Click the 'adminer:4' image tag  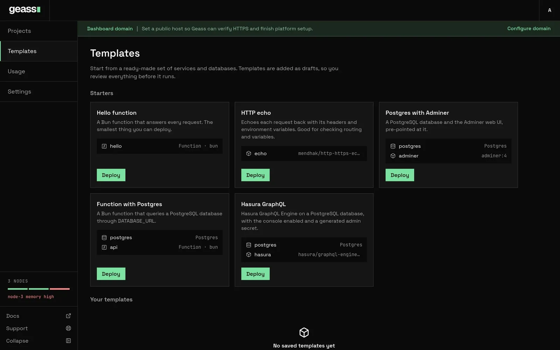click(494, 156)
